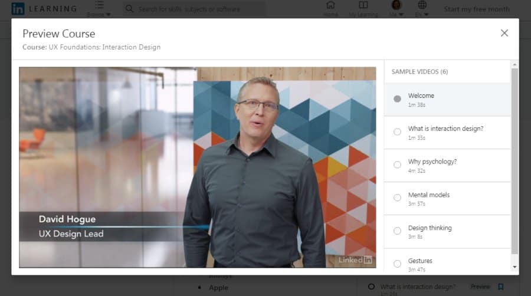
Task: Click the course preview video player
Action: click(198, 167)
